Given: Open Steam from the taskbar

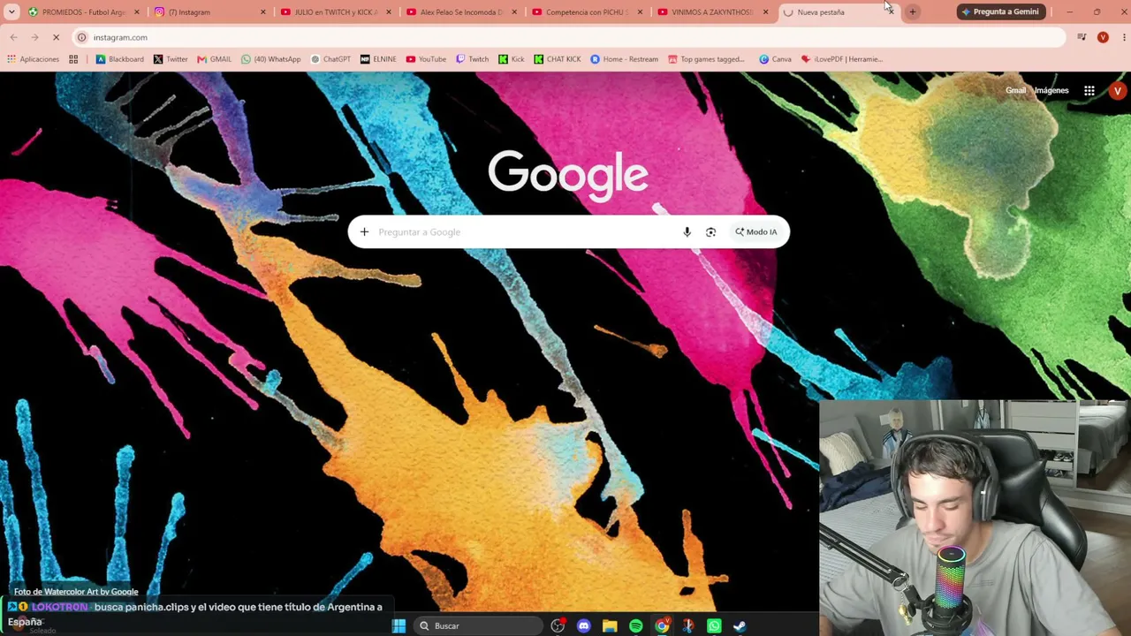Looking at the screenshot, I should pos(740,626).
